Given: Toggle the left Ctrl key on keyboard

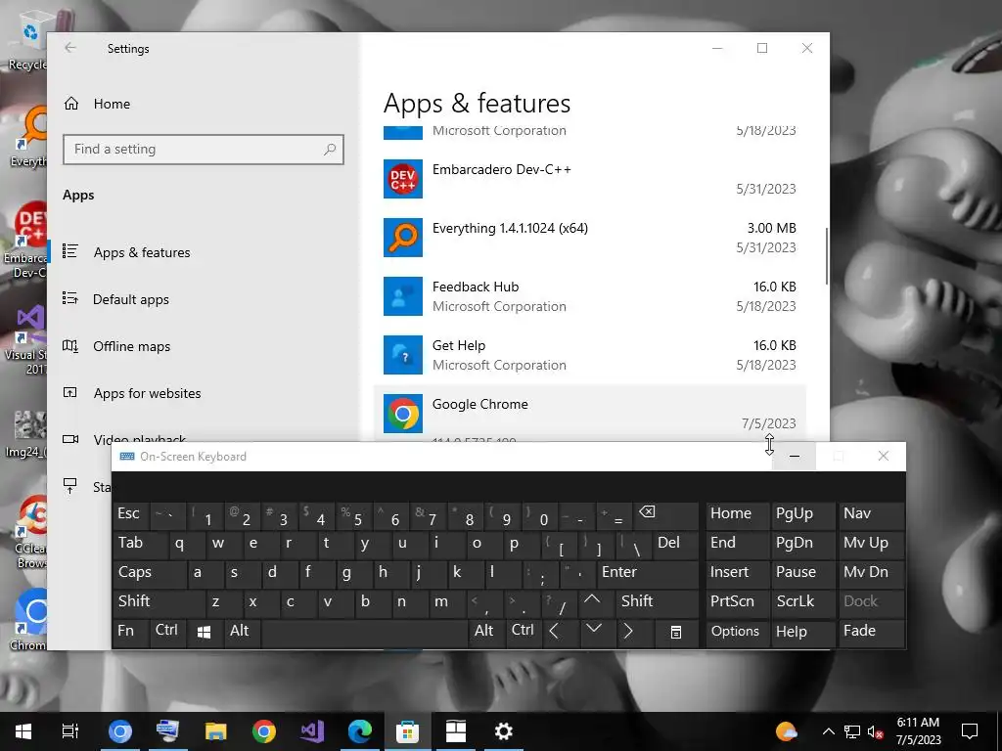Looking at the screenshot, I should click(x=167, y=632).
